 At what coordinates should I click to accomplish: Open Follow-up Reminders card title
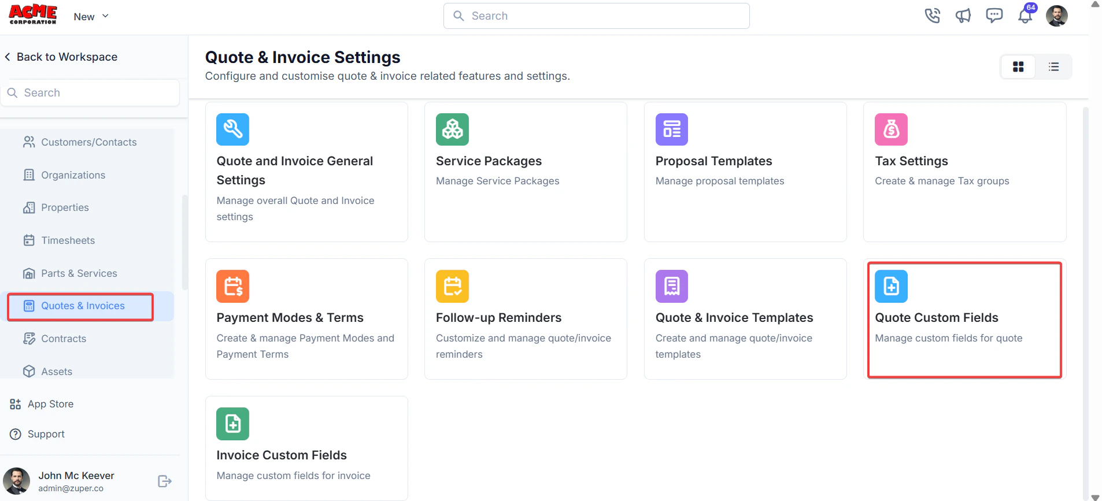[x=498, y=318]
